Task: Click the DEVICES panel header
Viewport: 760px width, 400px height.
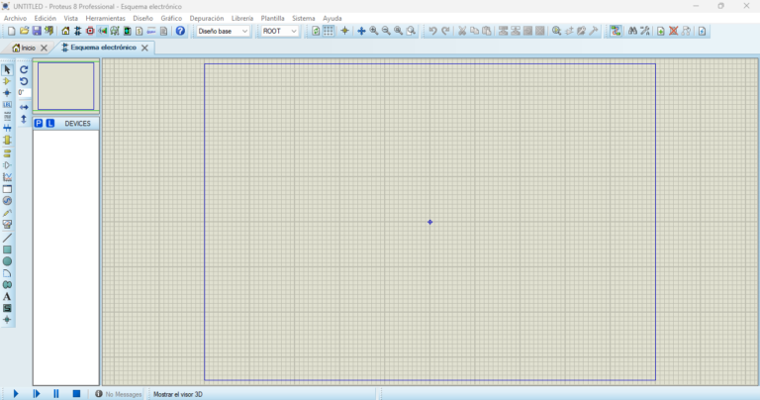Action: [77, 124]
